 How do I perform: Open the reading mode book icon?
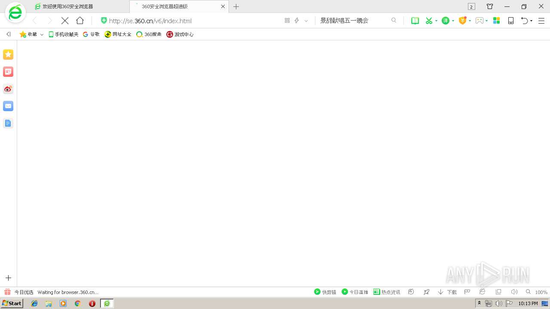(x=415, y=21)
